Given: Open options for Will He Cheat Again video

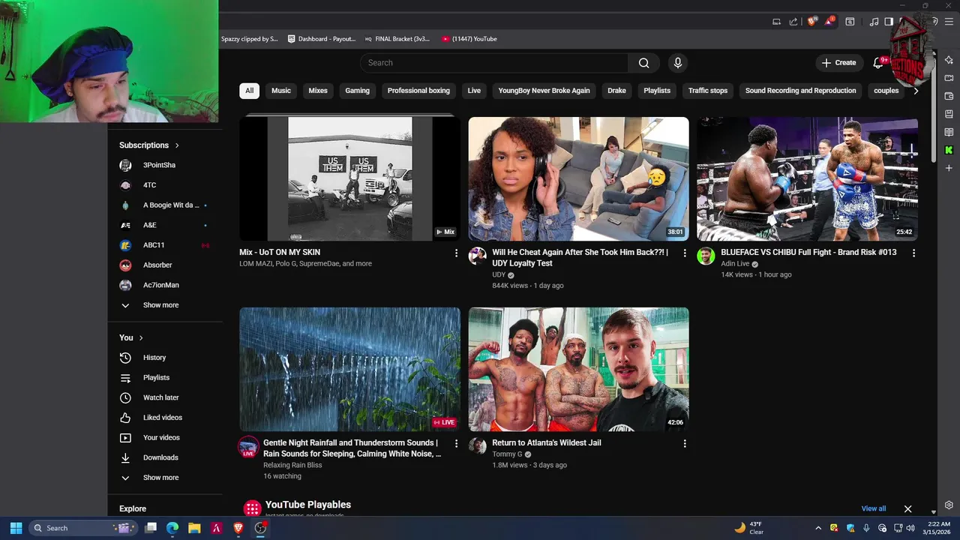Looking at the screenshot, I should point(685,253).
